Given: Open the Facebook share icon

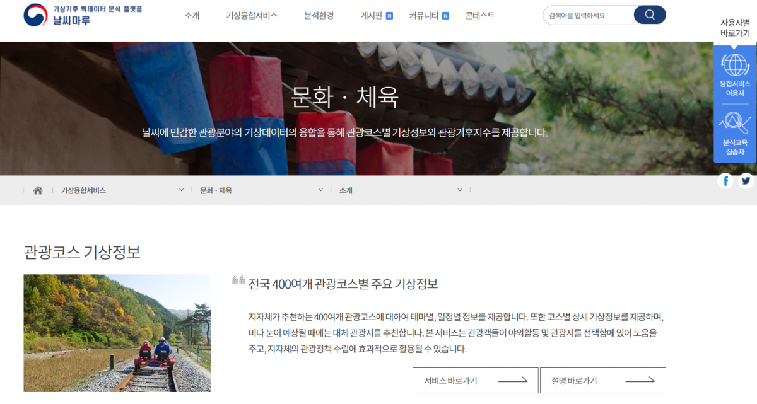Looking at the screenshot, I should pos(726,181).
